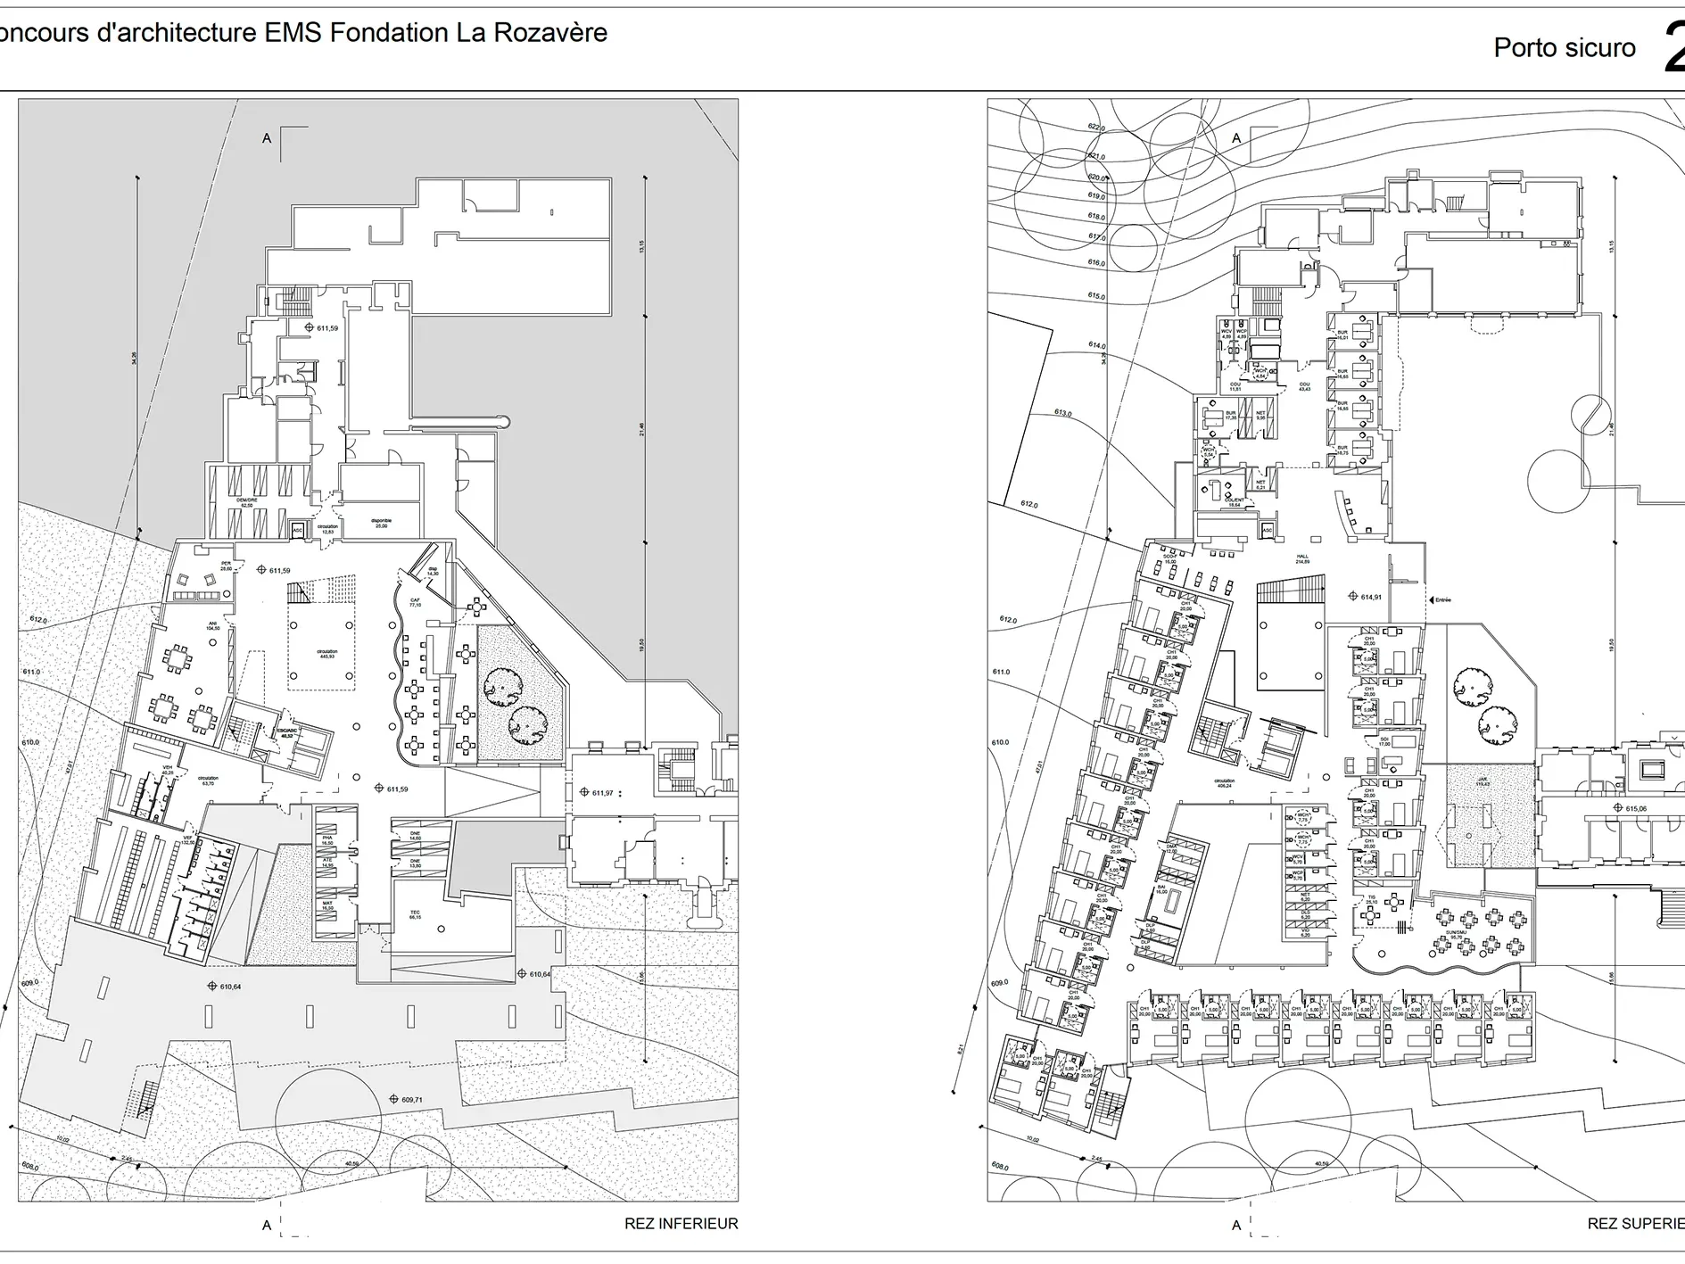Click the 614,91 elevation level symbol

1352,597
